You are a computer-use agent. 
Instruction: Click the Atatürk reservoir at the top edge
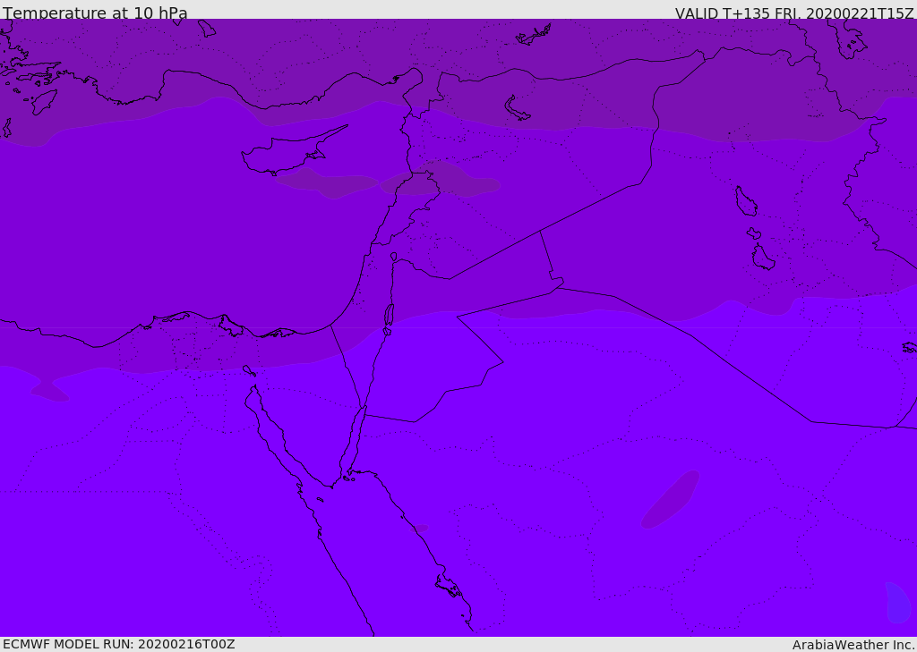pos(534,37)
